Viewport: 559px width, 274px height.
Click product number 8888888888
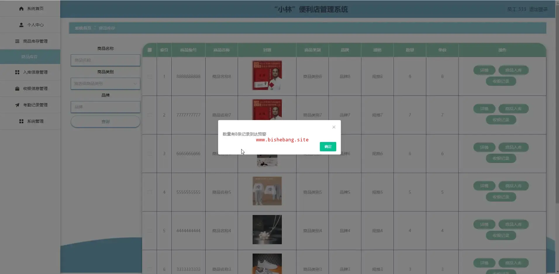[188, 77]
